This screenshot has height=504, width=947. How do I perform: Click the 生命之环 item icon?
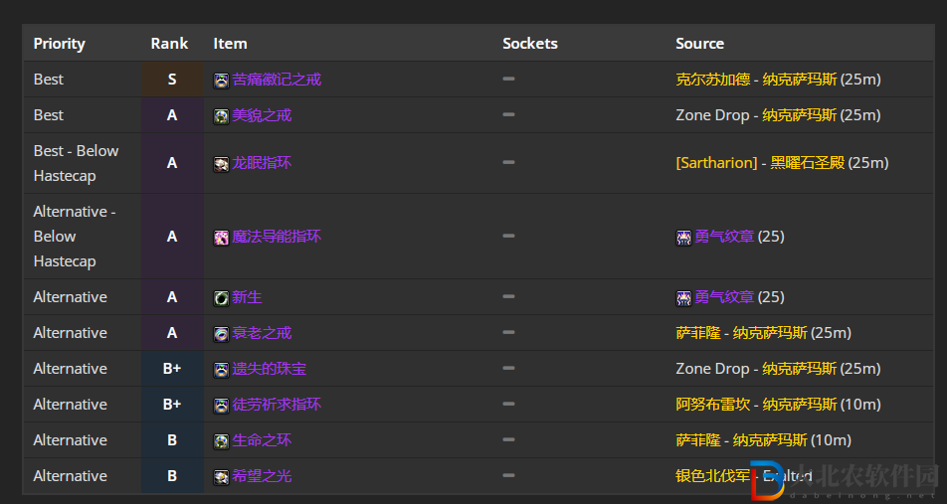221,440
